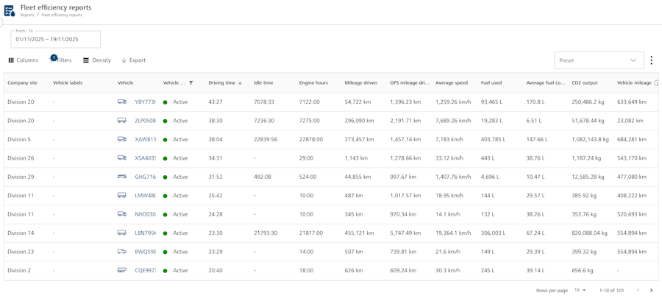Open the Filters panel
This screenshot has height=304, width=662.
click(x=60, y=60)
